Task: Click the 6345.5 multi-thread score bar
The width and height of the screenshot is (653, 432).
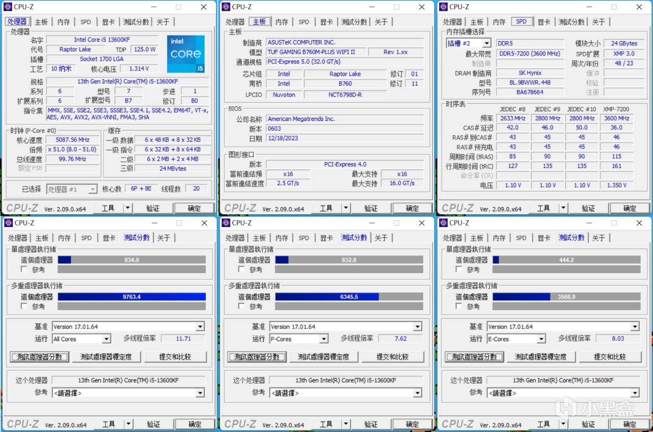Action: (349, 297)
